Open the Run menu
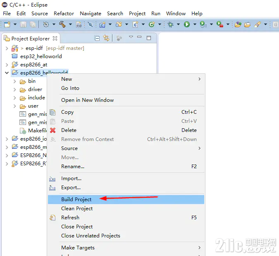Image resolution: width=279 pixels, height=256 pixels. tap(156, 14)
